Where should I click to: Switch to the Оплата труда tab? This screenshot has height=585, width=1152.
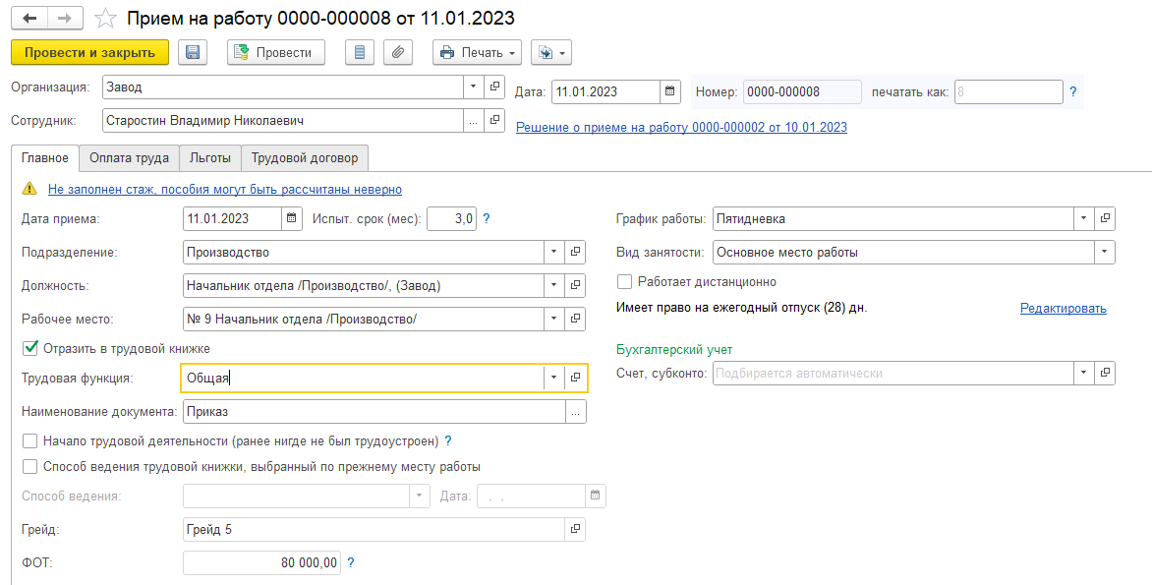click(130, 158)
